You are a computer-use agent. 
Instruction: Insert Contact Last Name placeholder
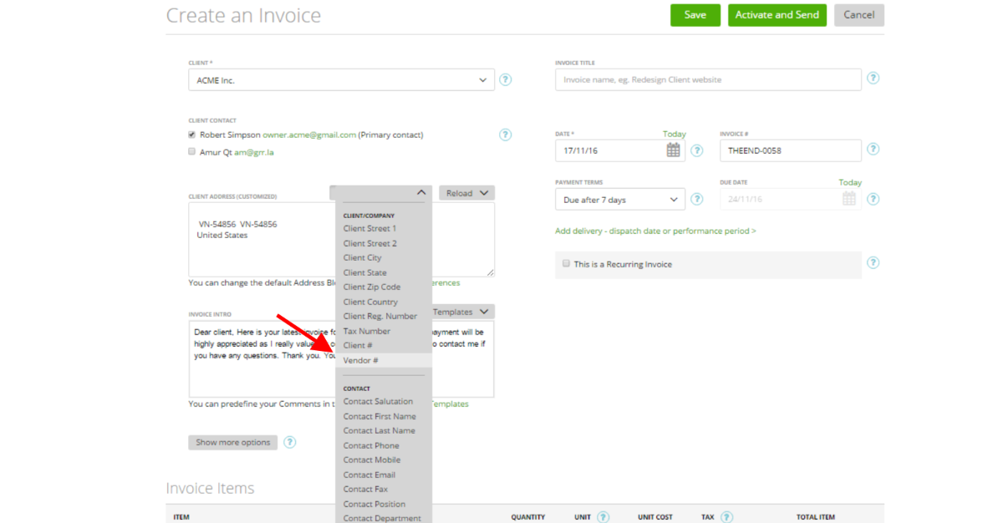pyautogui.click(x=379, y=431)
